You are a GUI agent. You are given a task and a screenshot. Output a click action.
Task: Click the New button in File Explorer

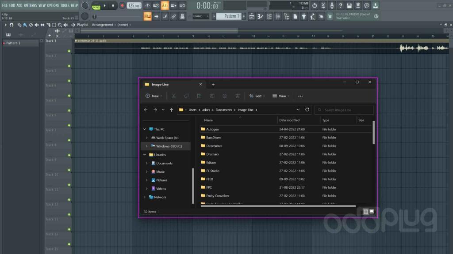click(x=154, y=96)
